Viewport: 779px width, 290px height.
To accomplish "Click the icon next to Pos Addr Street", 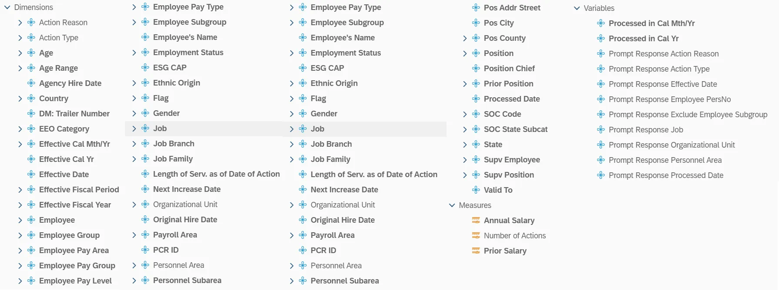I will coord(476,8).
